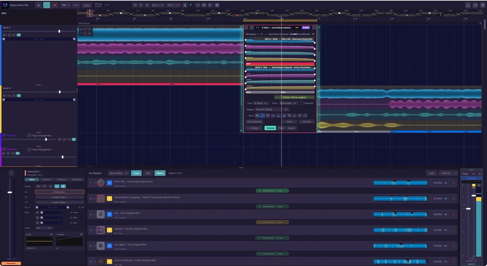Screen dimensions: 487x266
Task: Open settings gear in top right
Action: pyautogui.click(x=483, y=5)
